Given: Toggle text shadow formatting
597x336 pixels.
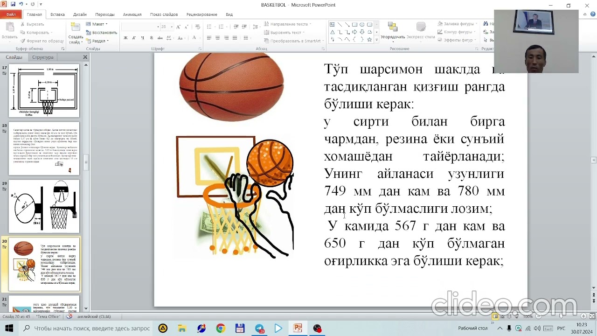Looking at the screenshot, I should click(152, 38).
